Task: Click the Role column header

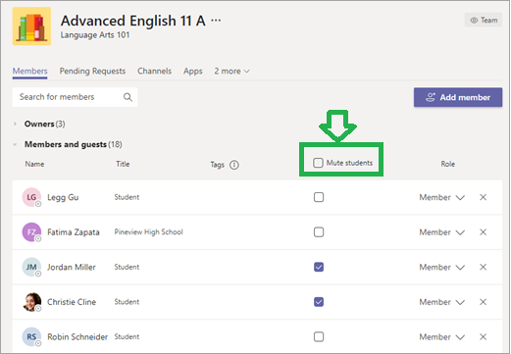Action: click(448, 164)
